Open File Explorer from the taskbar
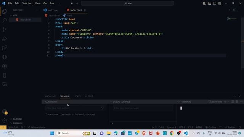 (109, 133)
